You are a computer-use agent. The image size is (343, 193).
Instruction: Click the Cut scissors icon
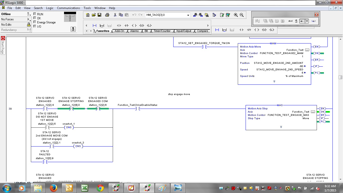tap(115, 15)
